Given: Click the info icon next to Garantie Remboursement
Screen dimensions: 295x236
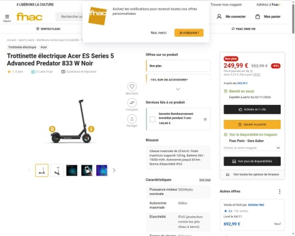Looking at the screenshot, I should (x=205, y=119).
